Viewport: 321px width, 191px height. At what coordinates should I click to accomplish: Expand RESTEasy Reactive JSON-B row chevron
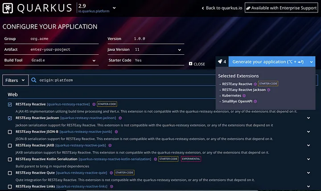tap(309, 132)
